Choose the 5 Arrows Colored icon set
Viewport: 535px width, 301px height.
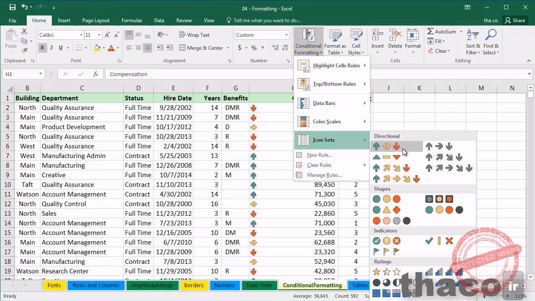396,179
